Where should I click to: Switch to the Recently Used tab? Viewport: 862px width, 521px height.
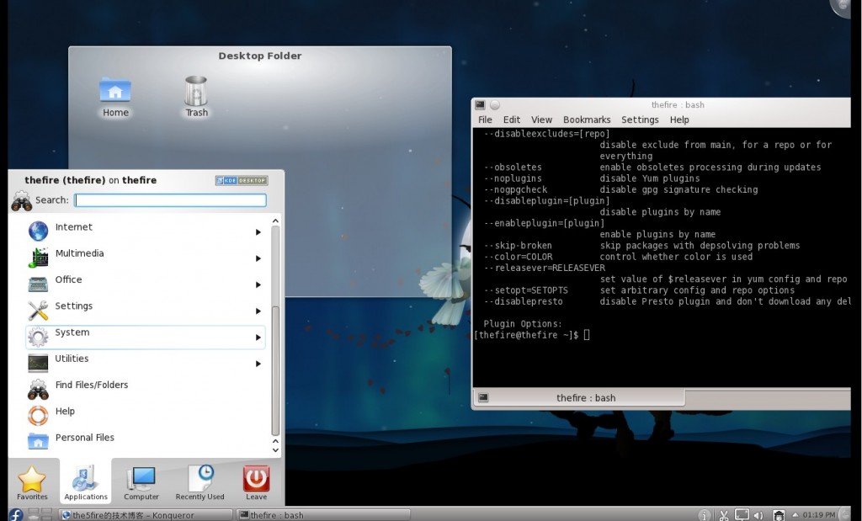(x=200, y=483)
